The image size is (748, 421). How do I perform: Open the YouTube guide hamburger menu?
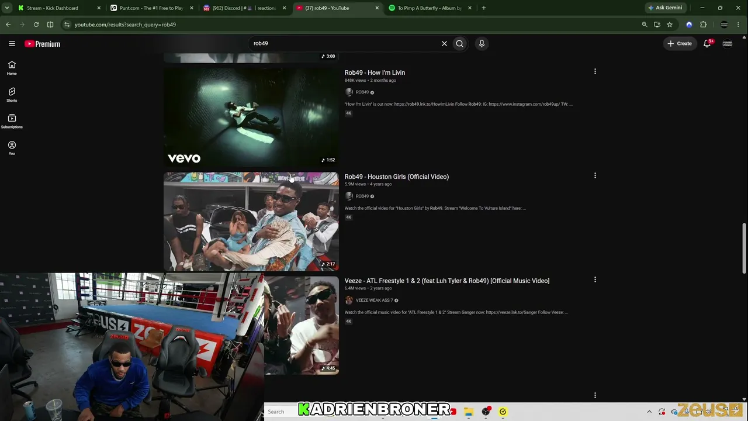pyautogui.click(x=12, y=43)
